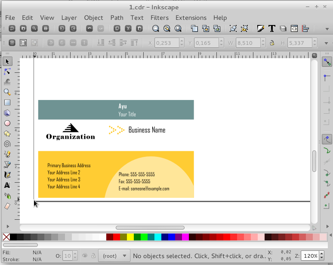
Task: Select the Spiral tool
Action: [x=7, y=144]
